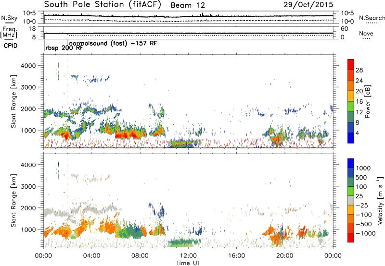
Task: Click the 'Time UT' axis title
Action: (x=188, y=263)
